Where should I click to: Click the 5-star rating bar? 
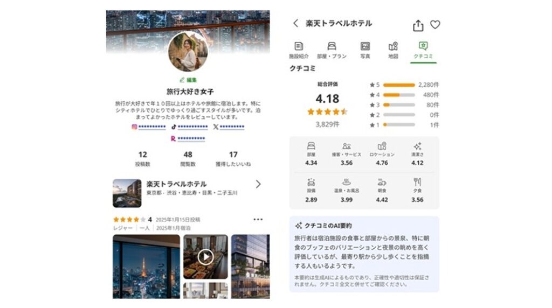(x=399, y=85)
